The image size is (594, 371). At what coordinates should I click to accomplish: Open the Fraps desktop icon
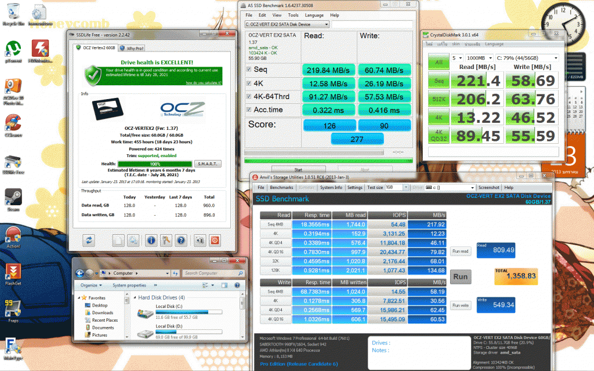pyautogui.click(x=13, y=311)
